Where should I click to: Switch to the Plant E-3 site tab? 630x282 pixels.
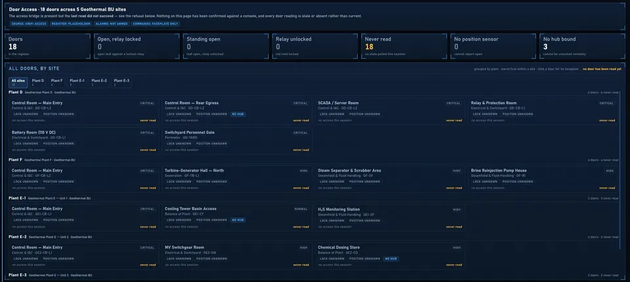pos(121,83)
